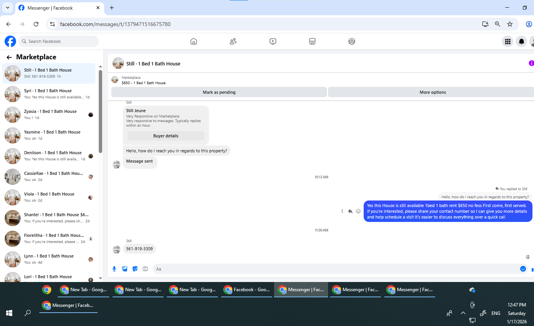Open the Yasmine conversation

49,135
